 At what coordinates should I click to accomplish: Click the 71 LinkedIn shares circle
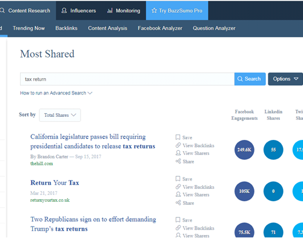tap(273, 230)
